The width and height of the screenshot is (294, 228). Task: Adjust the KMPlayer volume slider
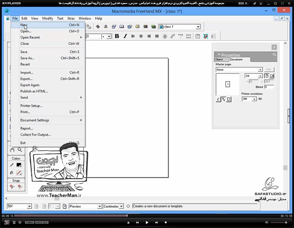pos(281,222)
